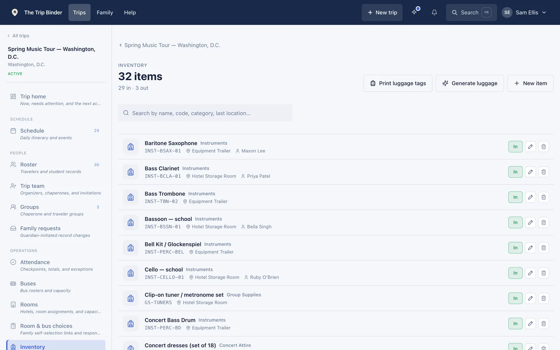The image size is (560, 350).
Task: Click the luggage icon for Cello — school
Action: (131, 273)
